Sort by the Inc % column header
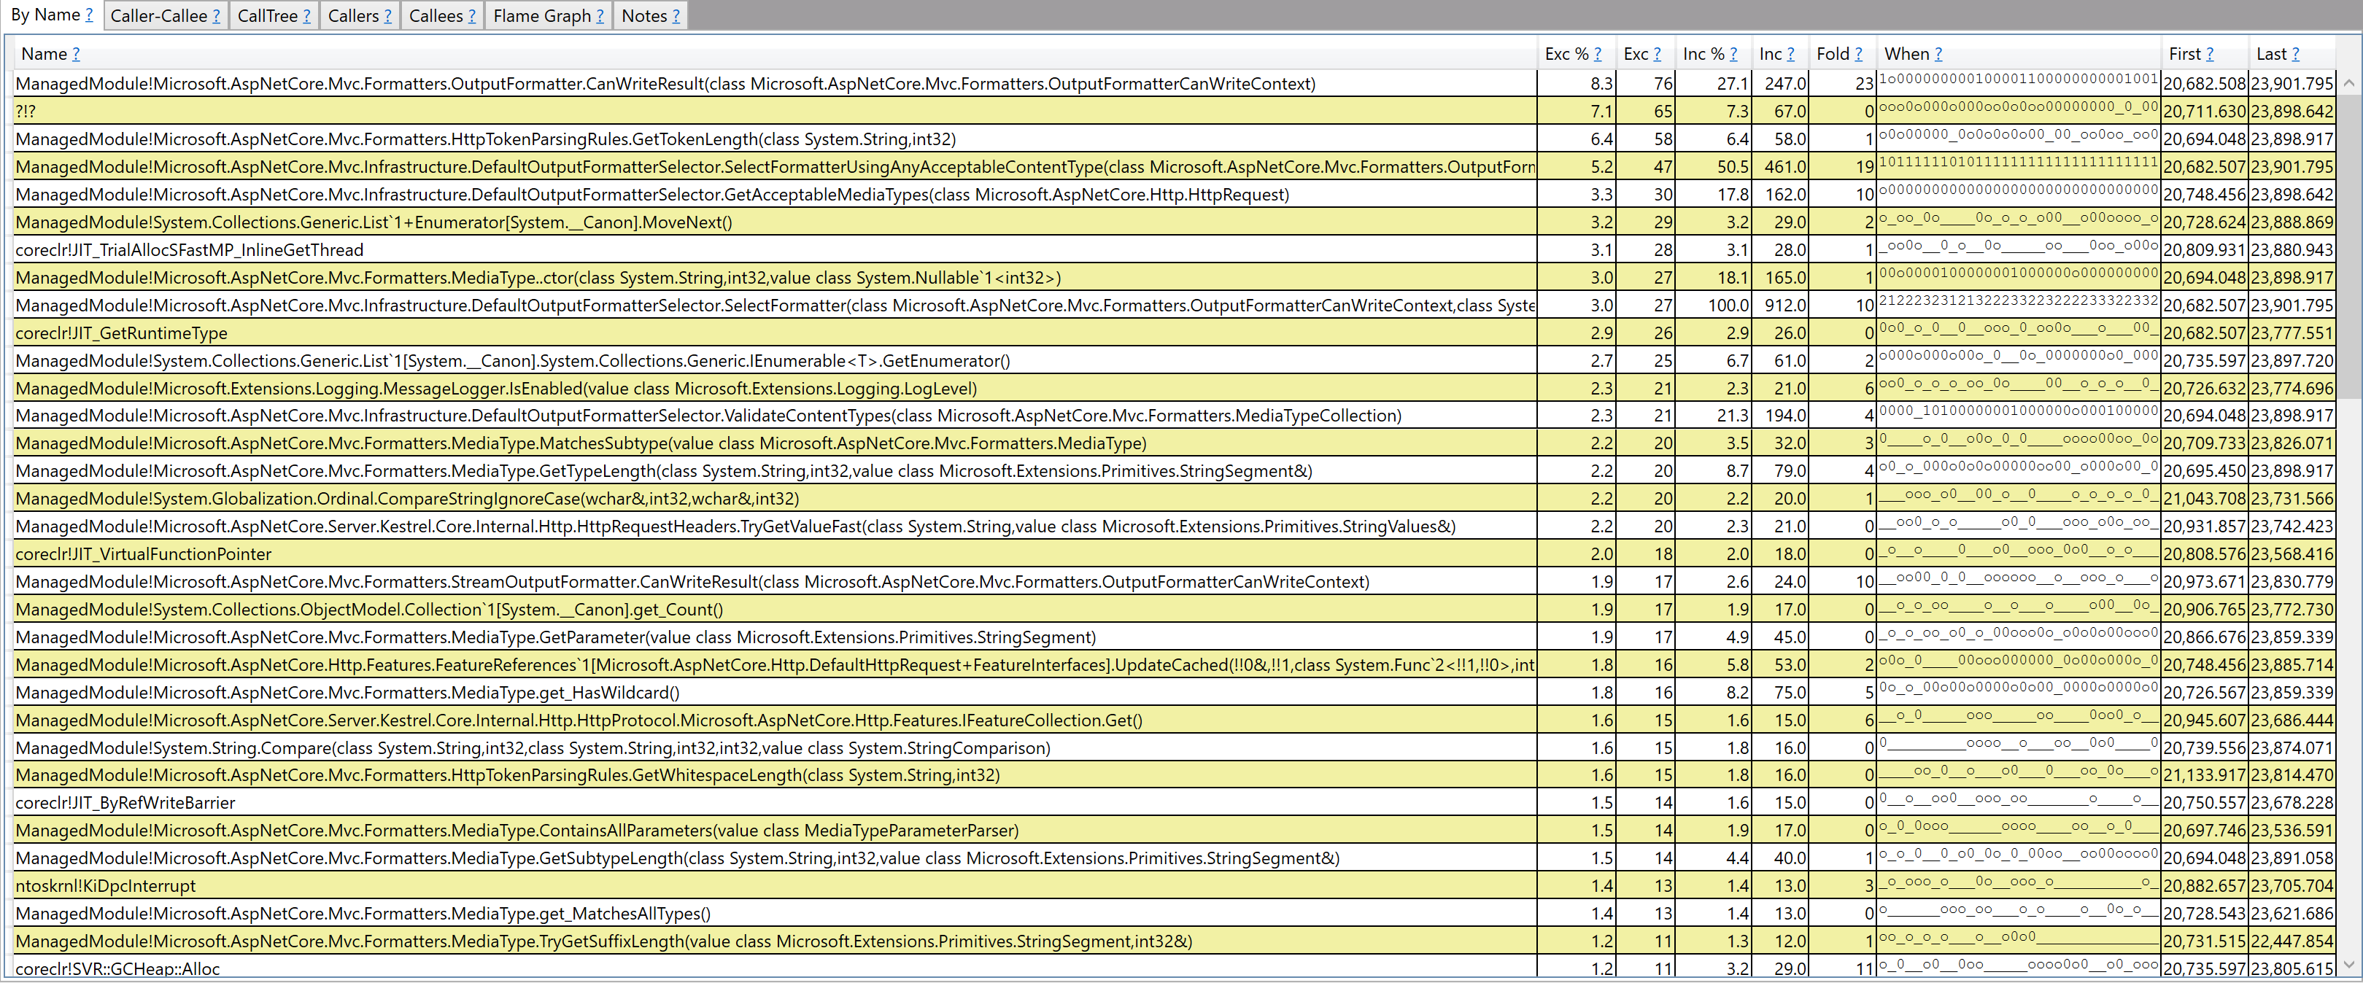 [1706, 53]
